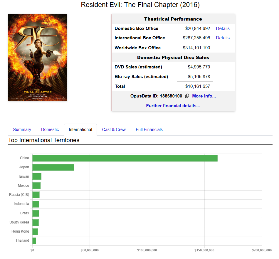279x259 pixels.
Task: Pick the Indonesia bar in the chart
Action: [36, 204]
